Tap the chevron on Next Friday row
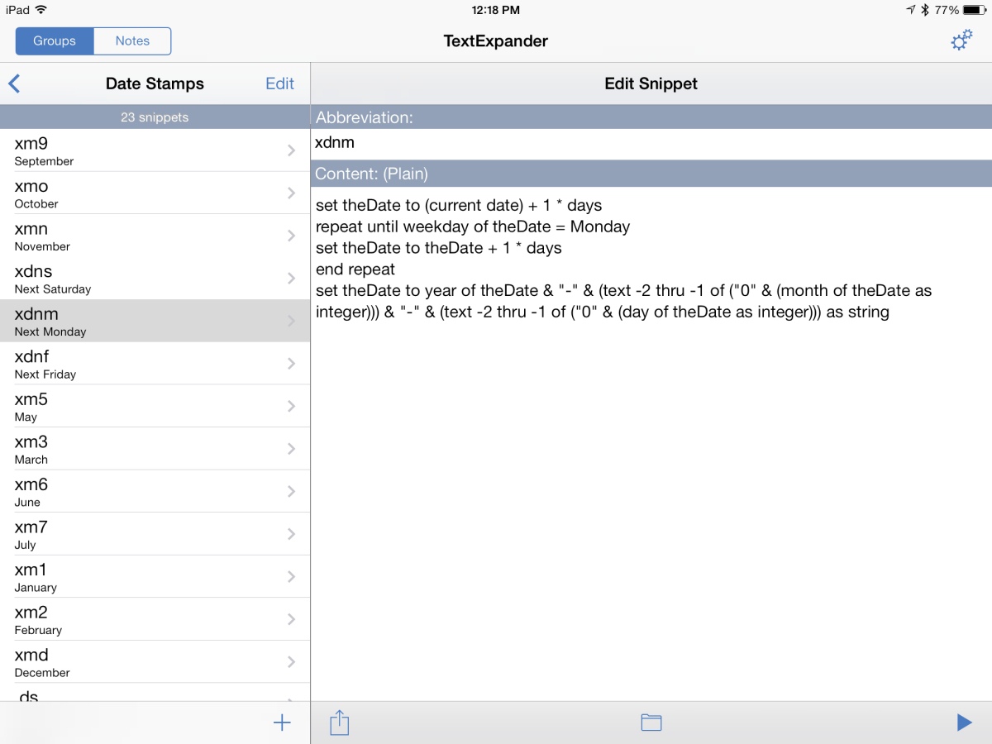992x744 pixels. pyautogui.click(x=291, y=364)
